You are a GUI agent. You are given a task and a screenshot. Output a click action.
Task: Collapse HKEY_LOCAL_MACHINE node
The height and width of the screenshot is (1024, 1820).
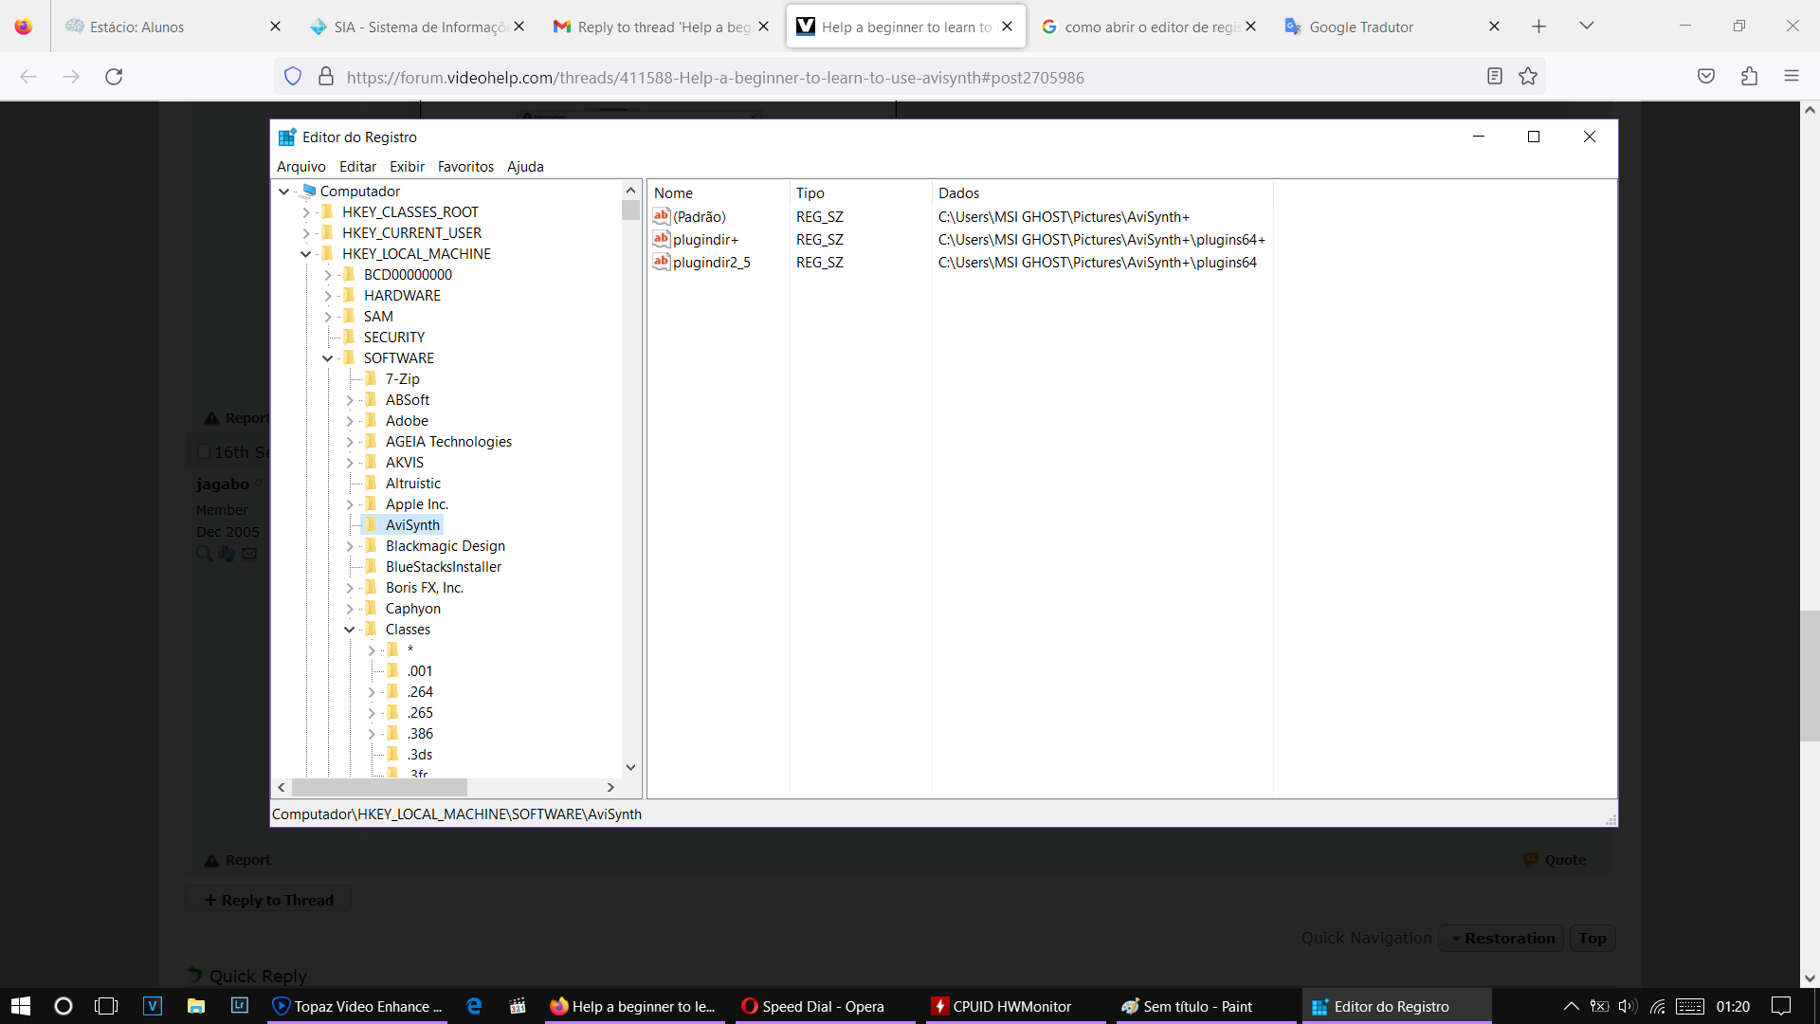pos(305,254)
